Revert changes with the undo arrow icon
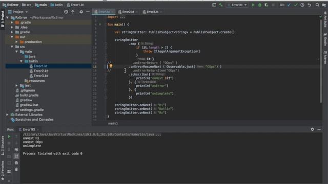This screenshot has height=184, width=328. point(309,5)
